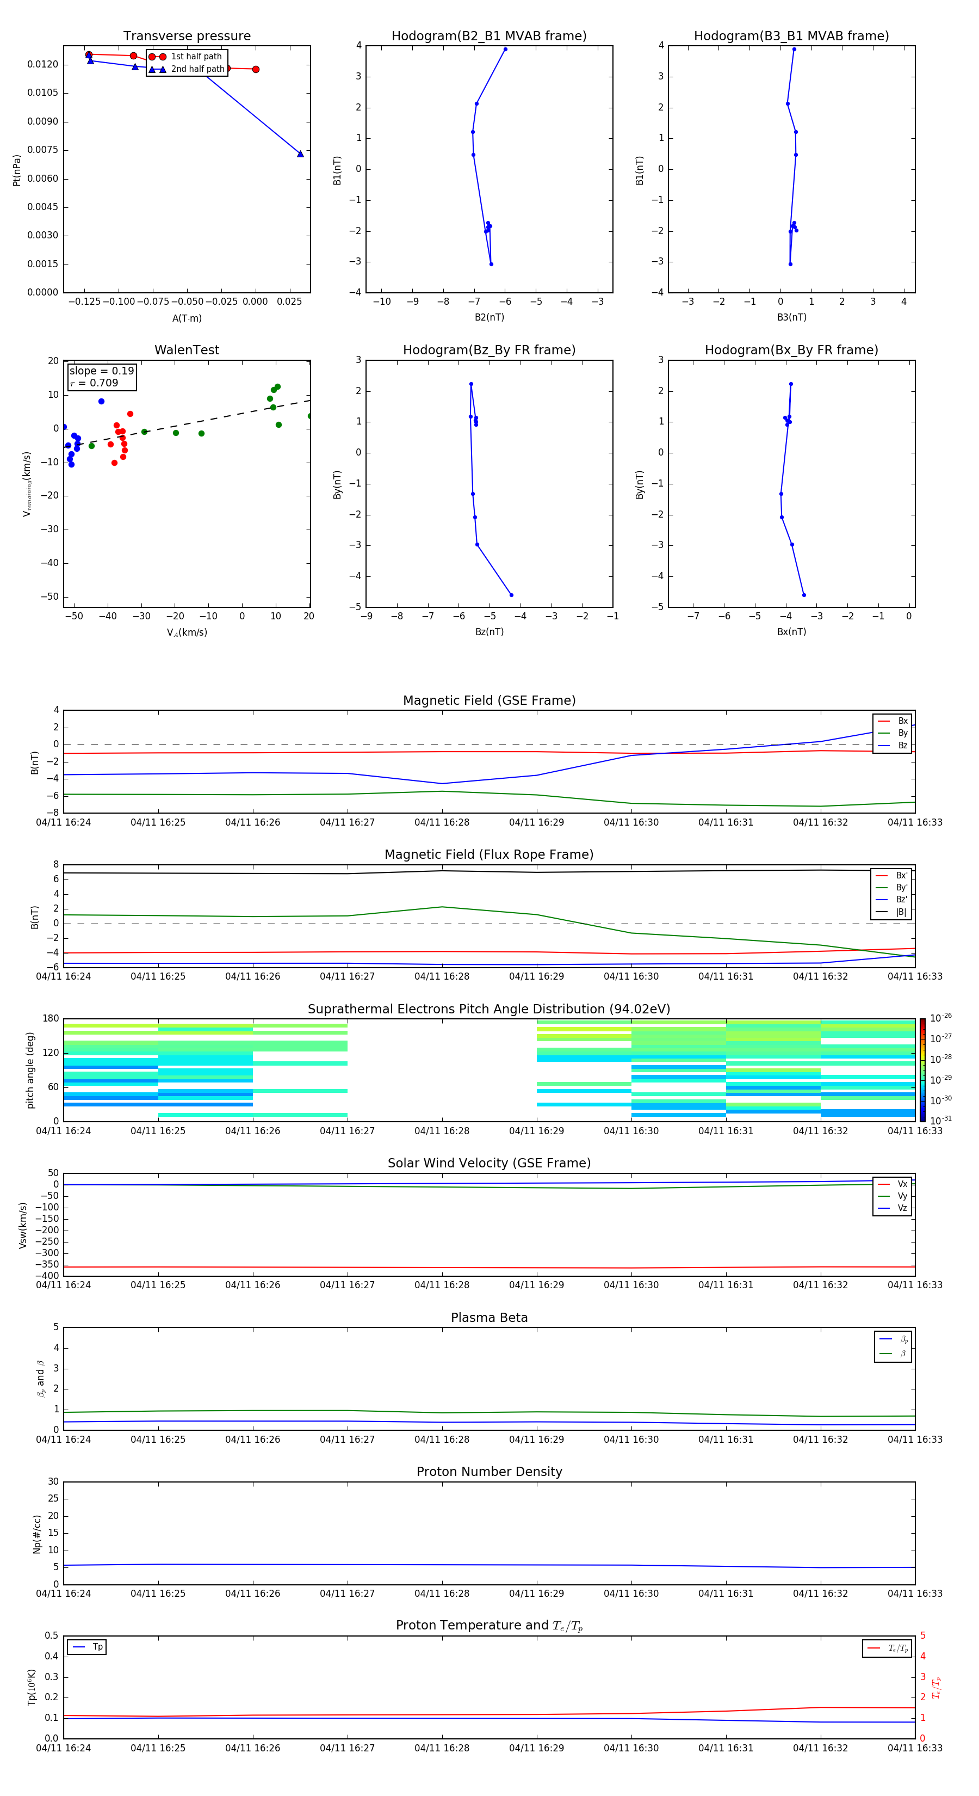Image resolution: width=979 pixels, height=1796 pixels.
Task: Click the pitch angle colorbar
Action: click(922, 1069)
